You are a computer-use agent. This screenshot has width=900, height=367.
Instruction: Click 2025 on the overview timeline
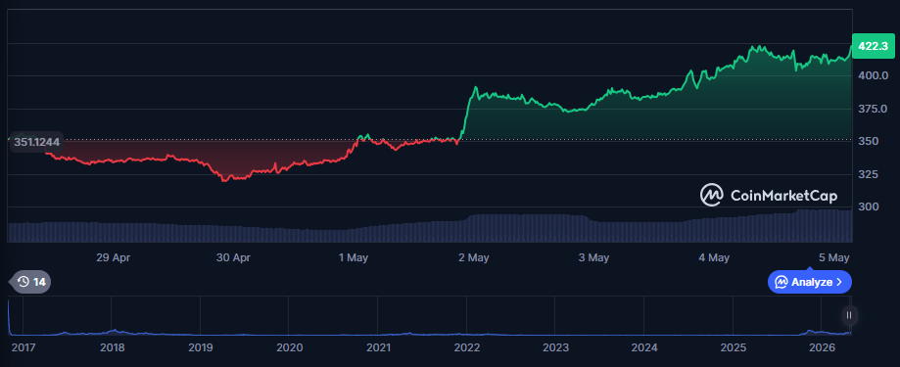[733, 347]
